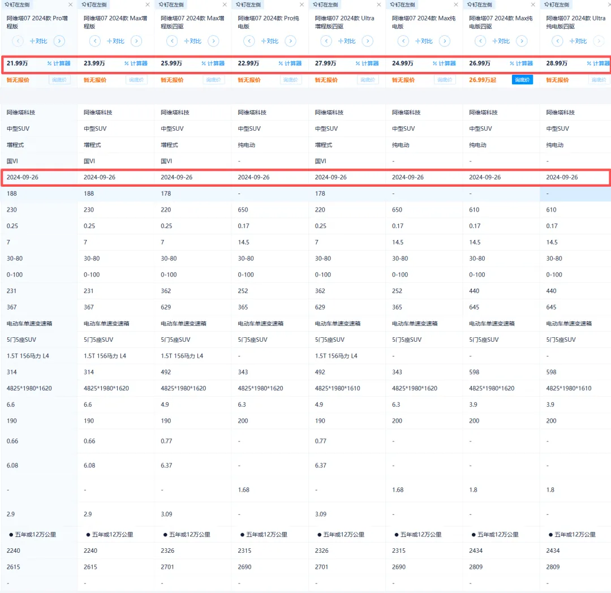Move Pro增程版 column left with arrow
The width and height of the screenshot is (611, 593).
18,41
